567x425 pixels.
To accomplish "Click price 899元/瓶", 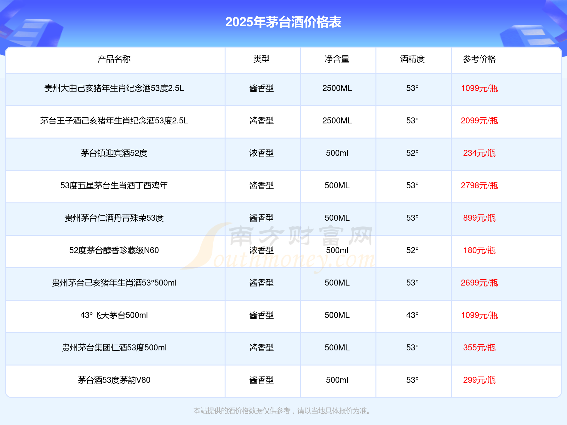I will click(x=479, y=218).
